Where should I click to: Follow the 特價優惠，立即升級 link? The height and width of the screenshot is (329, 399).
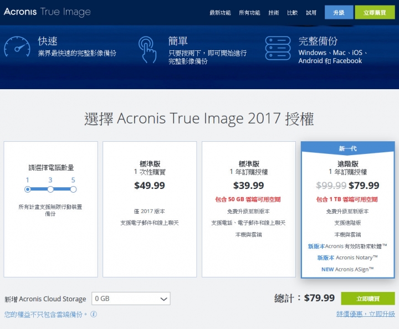coord(366,314)
